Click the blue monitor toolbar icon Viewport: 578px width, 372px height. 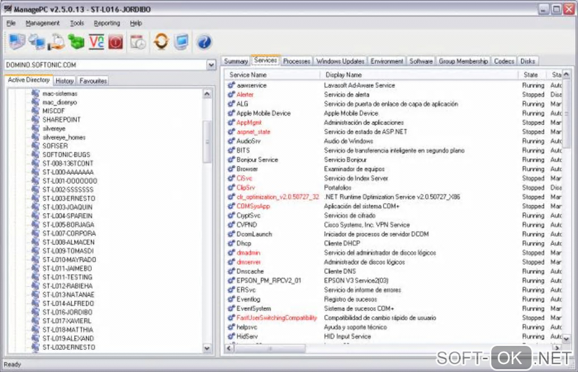(181, 42)
